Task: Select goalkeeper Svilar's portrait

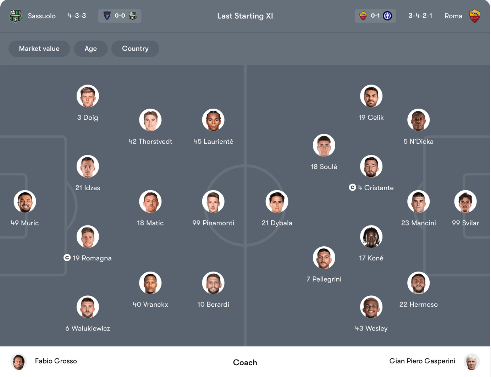Action: [465, 202]
